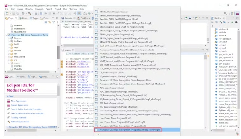This screenshot has height=139, width=241.
Task: Minimize the Project Explorer view
Action: pos(53,18)
